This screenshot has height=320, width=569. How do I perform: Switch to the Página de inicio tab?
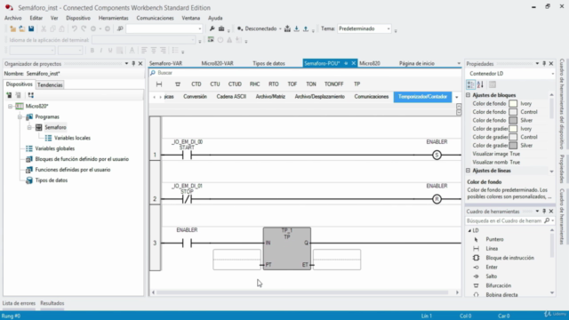pos(417,63)
